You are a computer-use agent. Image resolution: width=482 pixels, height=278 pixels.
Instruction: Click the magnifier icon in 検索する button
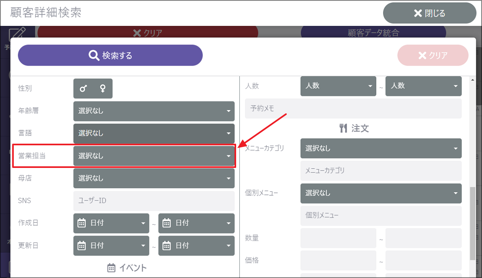tap(94, 55)
